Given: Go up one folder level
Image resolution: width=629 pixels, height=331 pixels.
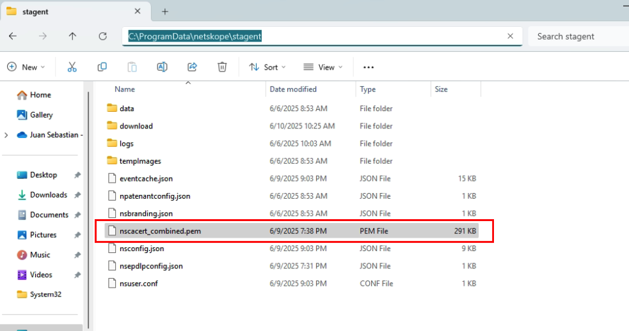Looking at the screenshot, I should (72, 36).
